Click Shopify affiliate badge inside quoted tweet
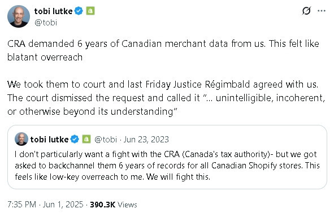 [86, 139]
